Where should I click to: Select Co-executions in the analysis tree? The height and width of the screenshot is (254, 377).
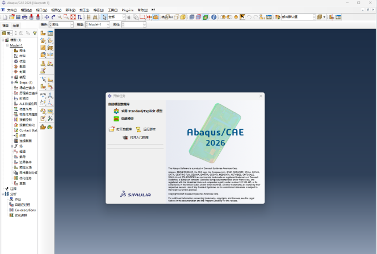point(24,210)
